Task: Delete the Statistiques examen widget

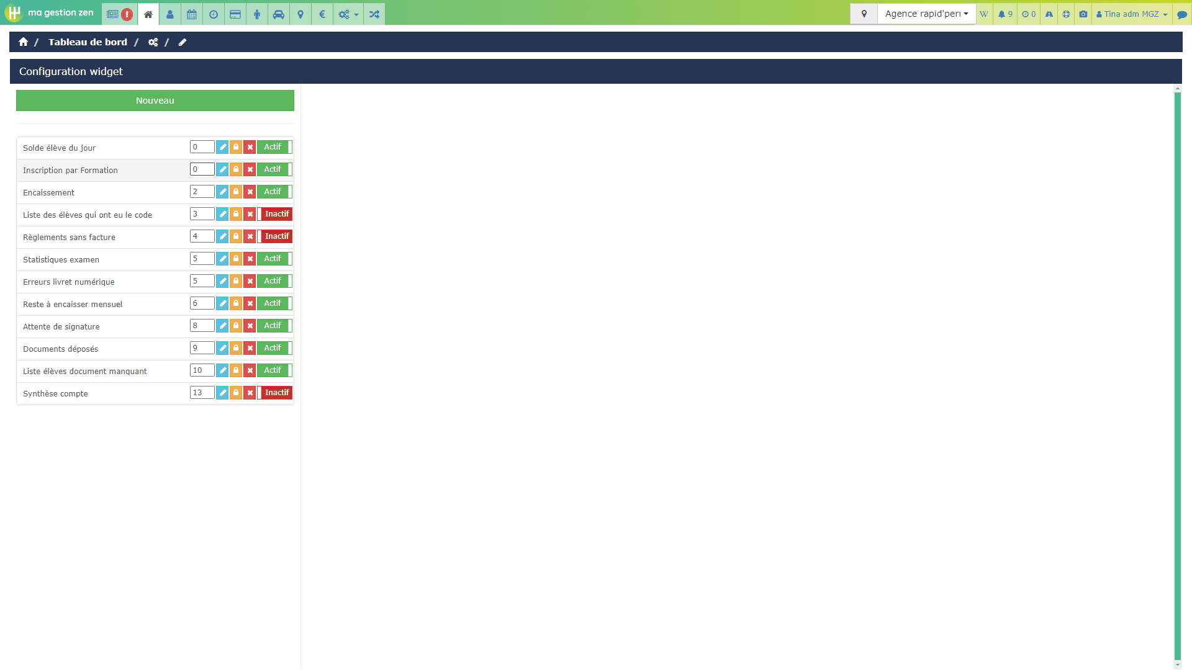Action: [250, 259]
